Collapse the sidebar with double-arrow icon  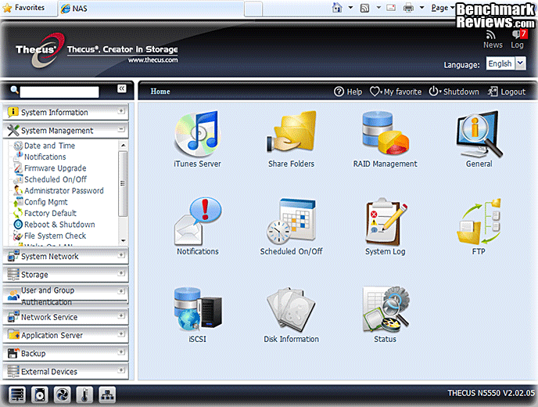[x=122, y=88]
